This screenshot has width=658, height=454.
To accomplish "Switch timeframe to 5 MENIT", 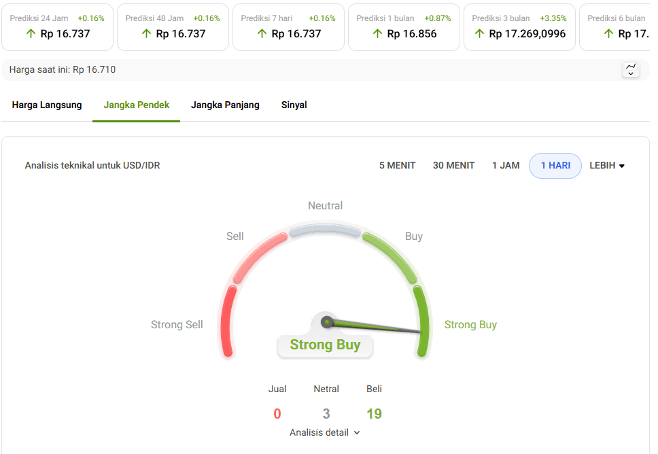I will coord(397,165).
